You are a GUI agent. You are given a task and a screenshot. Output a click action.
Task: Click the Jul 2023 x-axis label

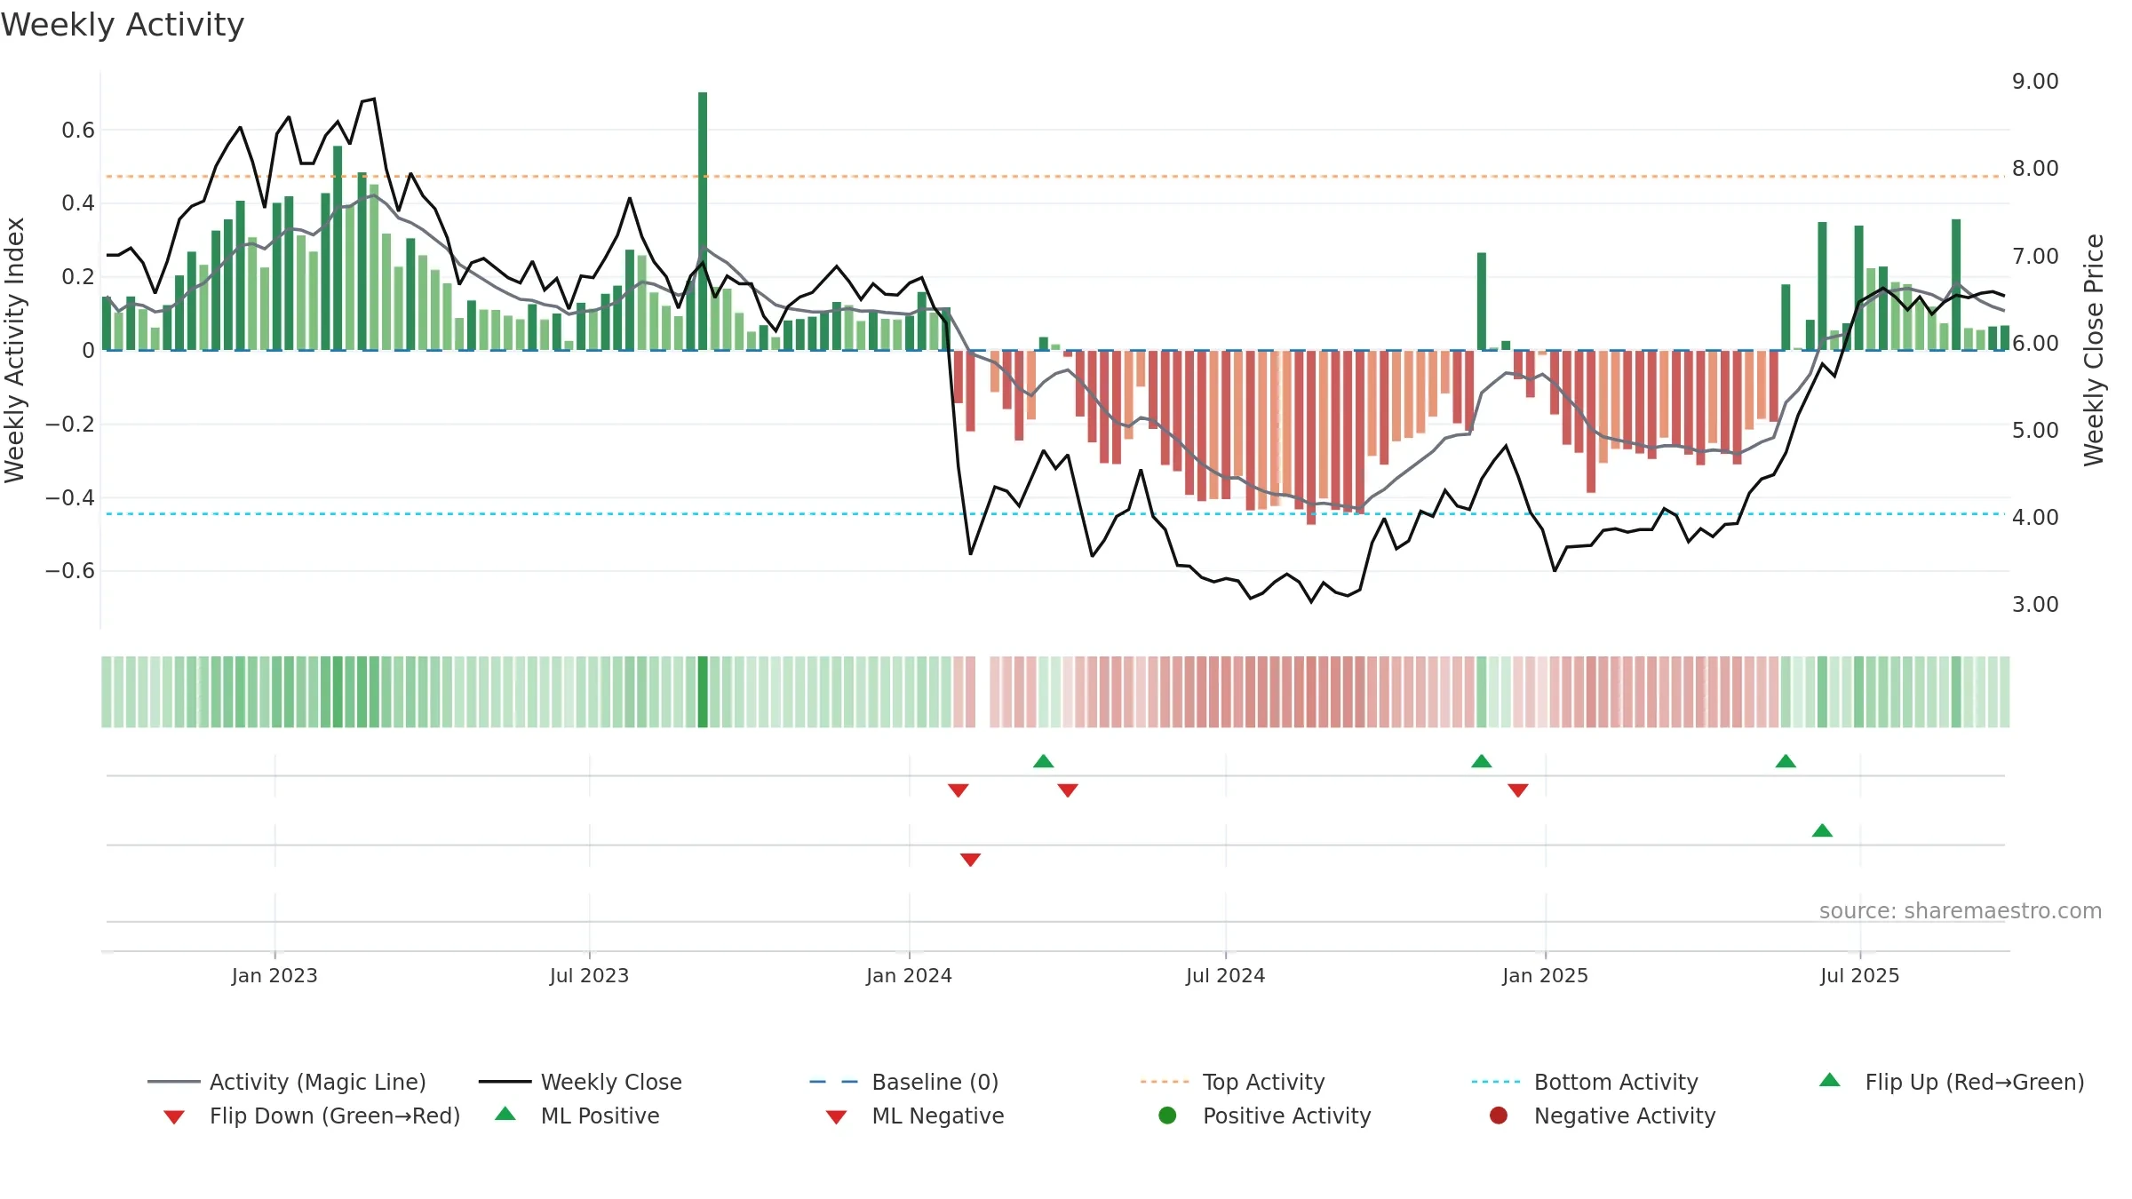(589, 975)
